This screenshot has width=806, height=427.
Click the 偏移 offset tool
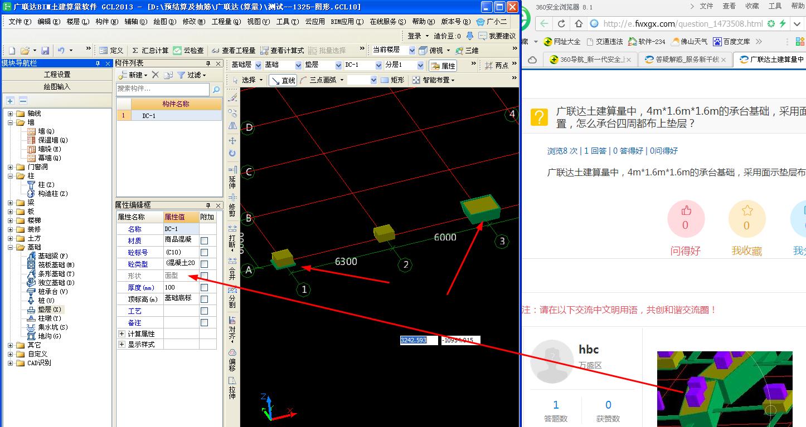coord(232,360)
